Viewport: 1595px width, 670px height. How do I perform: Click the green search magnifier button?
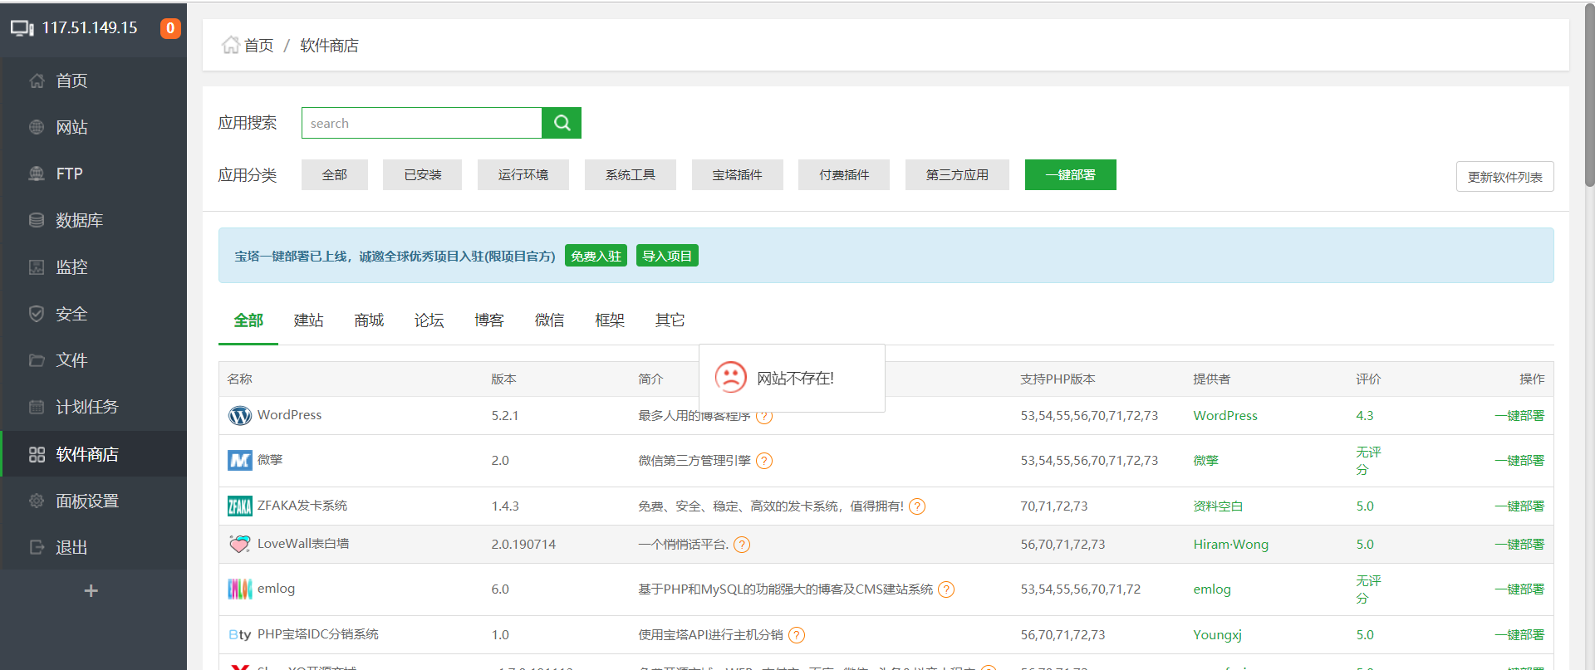pyautogui.click(x=562, y=123)
